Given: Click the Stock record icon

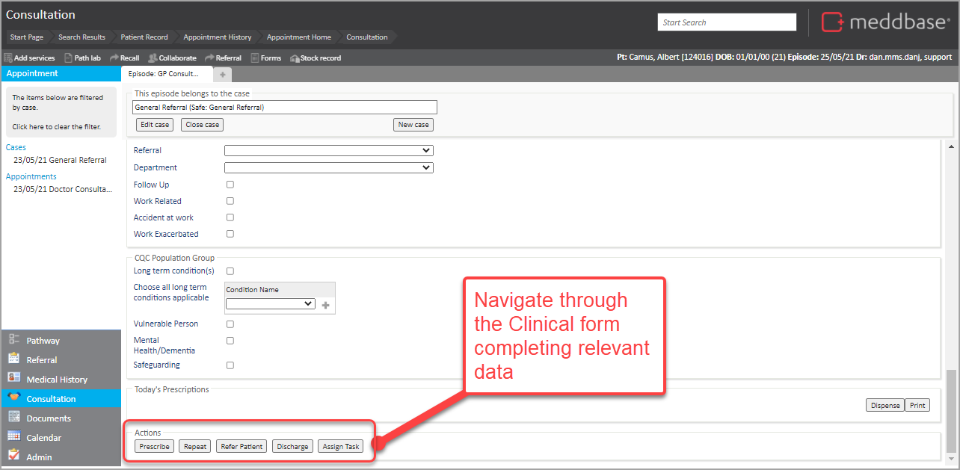Looking at the screenshot, I should pos(295,58).
